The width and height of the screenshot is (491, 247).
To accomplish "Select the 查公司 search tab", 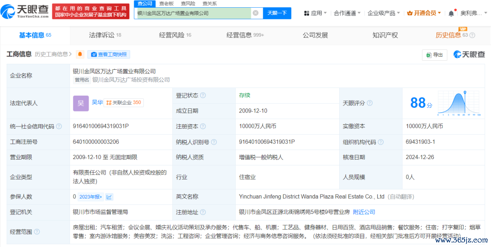I will pyautogui.click(x=145, y=4).
